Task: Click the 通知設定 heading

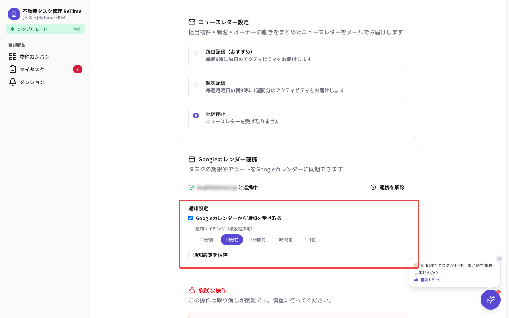Action: click(x=198, y=208)
